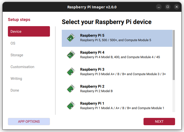Close the Raspberry Pi Imager window
This screenshot has height=132, width=184.
[177, 7]
